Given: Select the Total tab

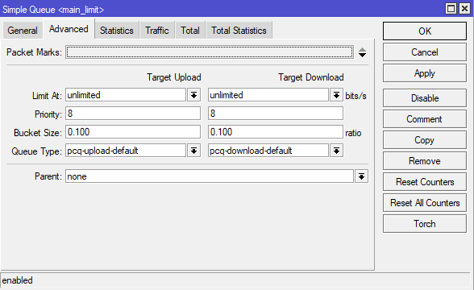Looking at the screenshot, I should [190, 31].
